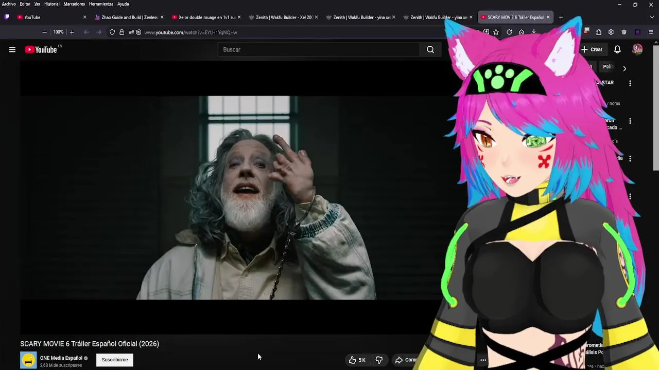
Task: Click the settings gear toolbar icon
Action: click(x=611, y=32)
